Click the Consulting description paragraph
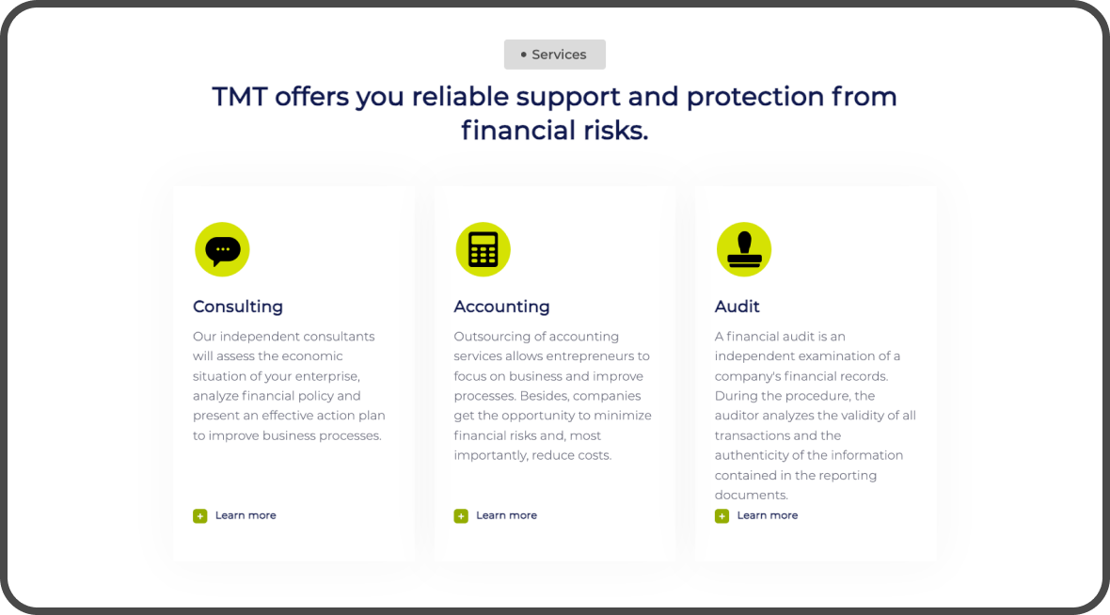1110x615 pixels. [x=289, y=386]
